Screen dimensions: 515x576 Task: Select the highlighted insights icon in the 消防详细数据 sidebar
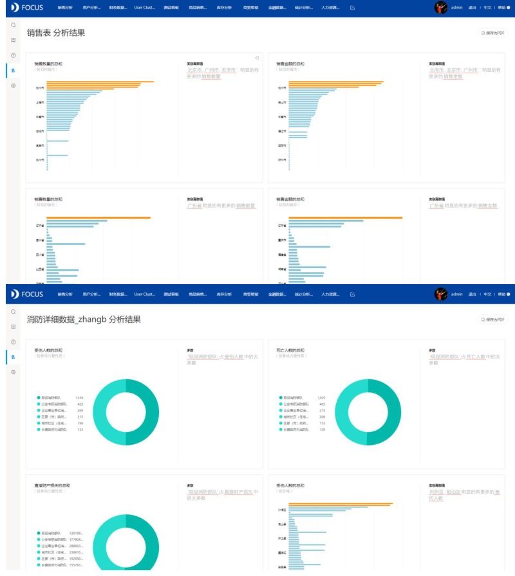[14, 357]
